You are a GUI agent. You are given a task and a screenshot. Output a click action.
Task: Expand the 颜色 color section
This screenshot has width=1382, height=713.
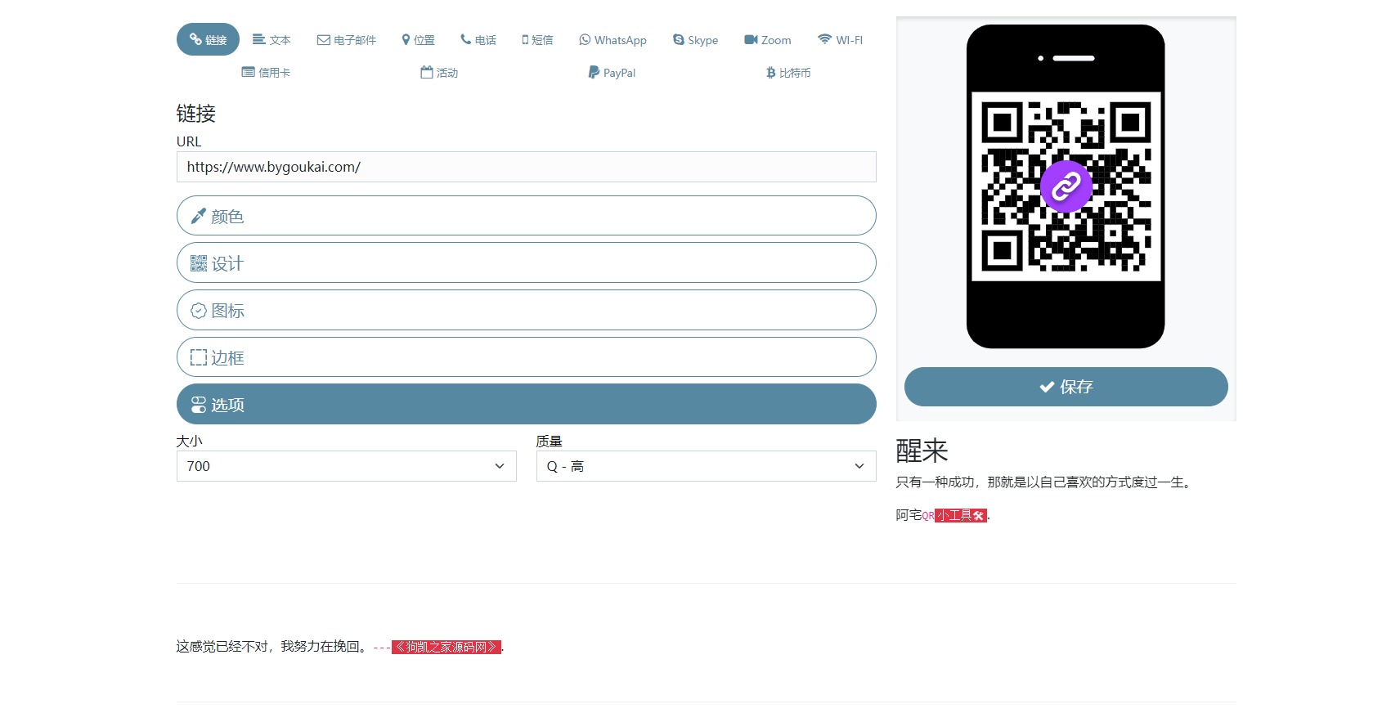[x=526, y=216]
